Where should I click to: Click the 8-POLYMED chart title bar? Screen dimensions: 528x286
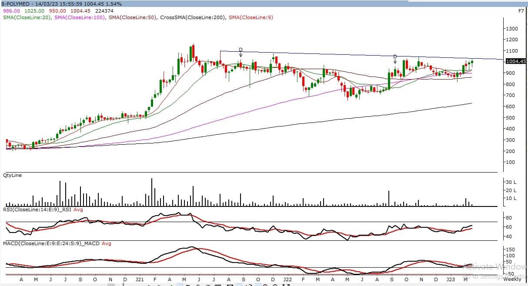pos(61,3)
